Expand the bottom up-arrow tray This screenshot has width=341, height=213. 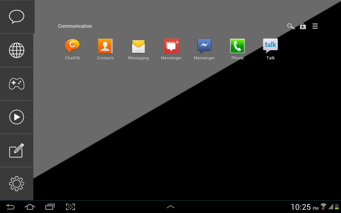click(x=170, y=207)
